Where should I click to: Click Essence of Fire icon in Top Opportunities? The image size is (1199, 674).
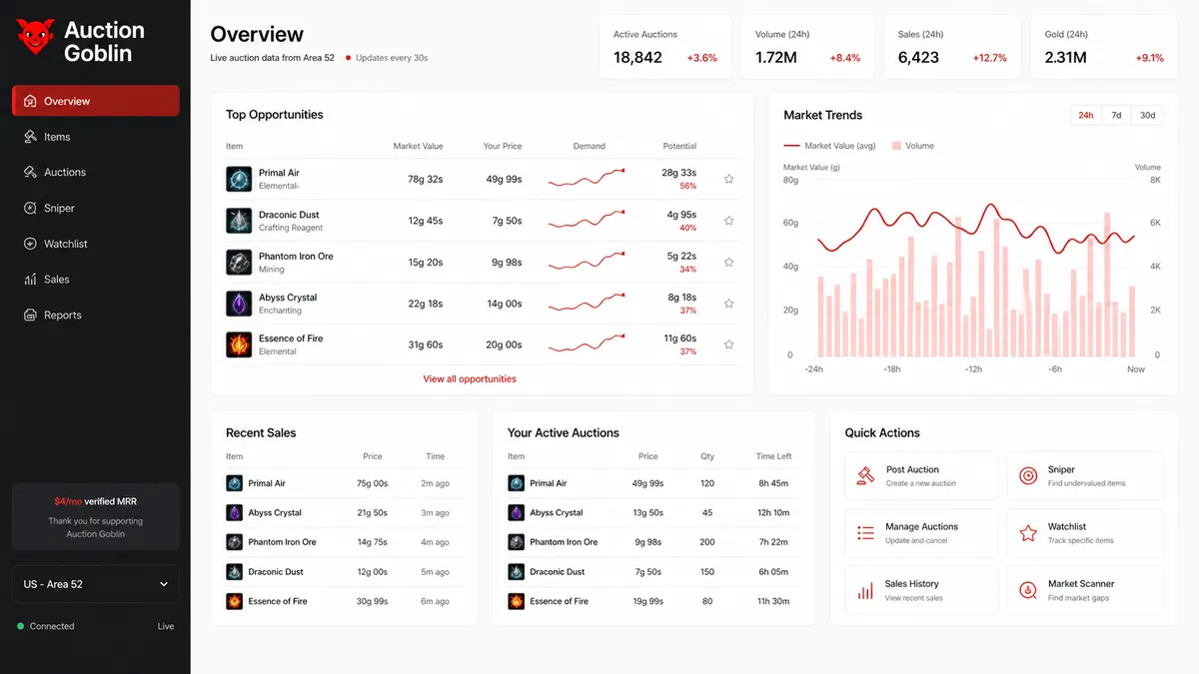239,344
